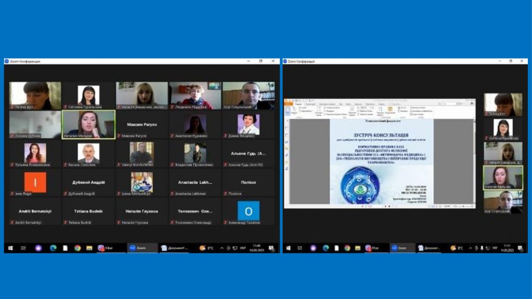Select the Home tab in shared document ribbon

tap(299, 103)
